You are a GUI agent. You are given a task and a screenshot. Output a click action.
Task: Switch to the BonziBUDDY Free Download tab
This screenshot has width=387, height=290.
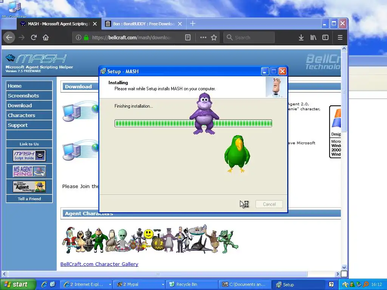point(144,24)
